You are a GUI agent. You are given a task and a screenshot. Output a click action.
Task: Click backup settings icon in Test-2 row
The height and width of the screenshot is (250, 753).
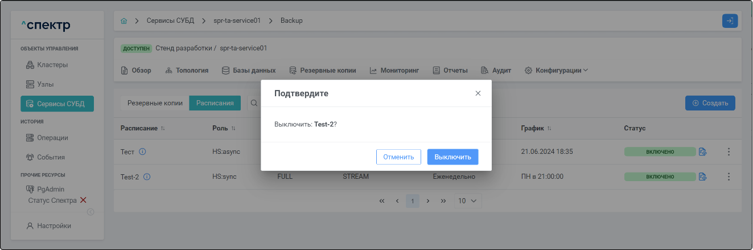(702, 177)
